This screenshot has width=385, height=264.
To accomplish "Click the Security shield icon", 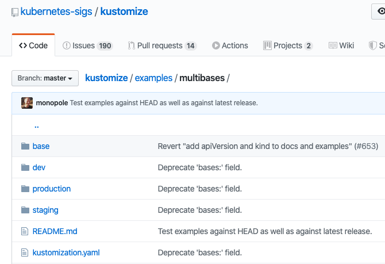I will click(x=373, y=45).
